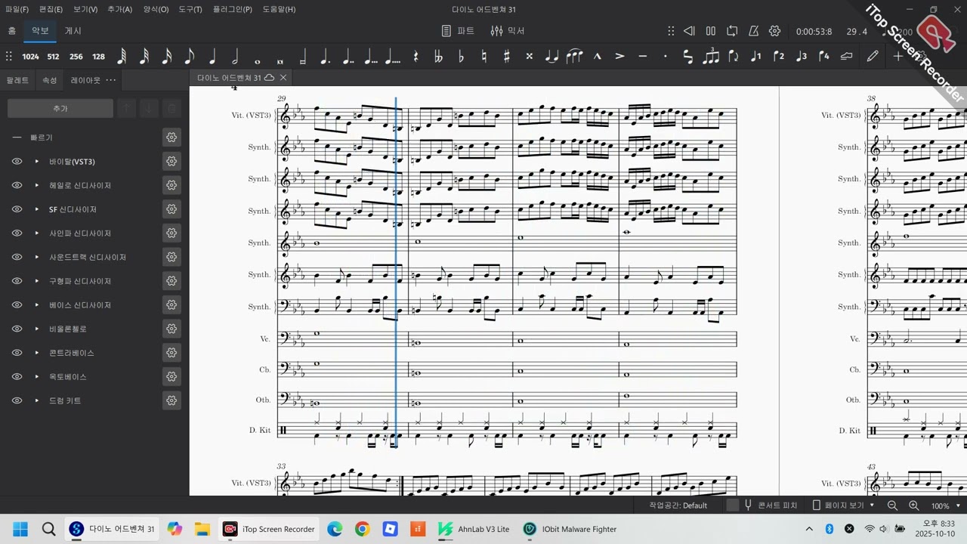Open the 페이지 보기 view mode dropdown
Screen dimensions: 967x544
843,505
